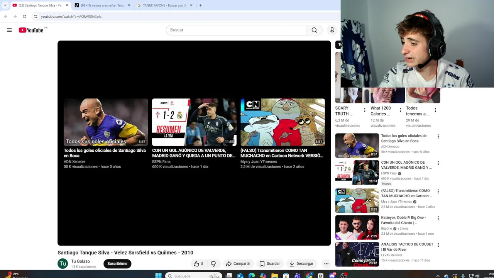The width and height of the screenshot is (494, 278).
Task: Go back in browser history
Action: [6, 16]
